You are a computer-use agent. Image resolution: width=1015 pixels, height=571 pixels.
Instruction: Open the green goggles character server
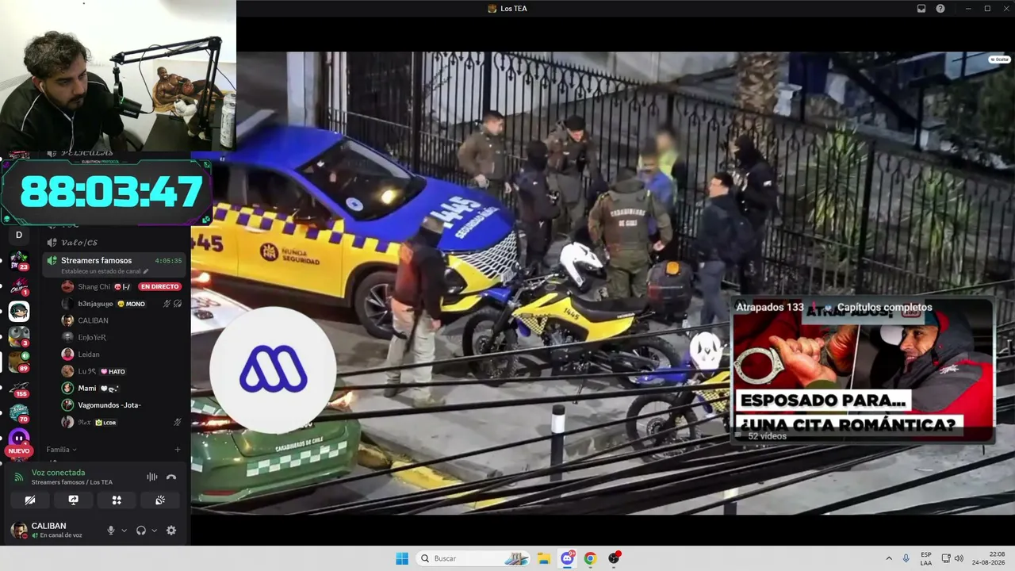(19, 311)
